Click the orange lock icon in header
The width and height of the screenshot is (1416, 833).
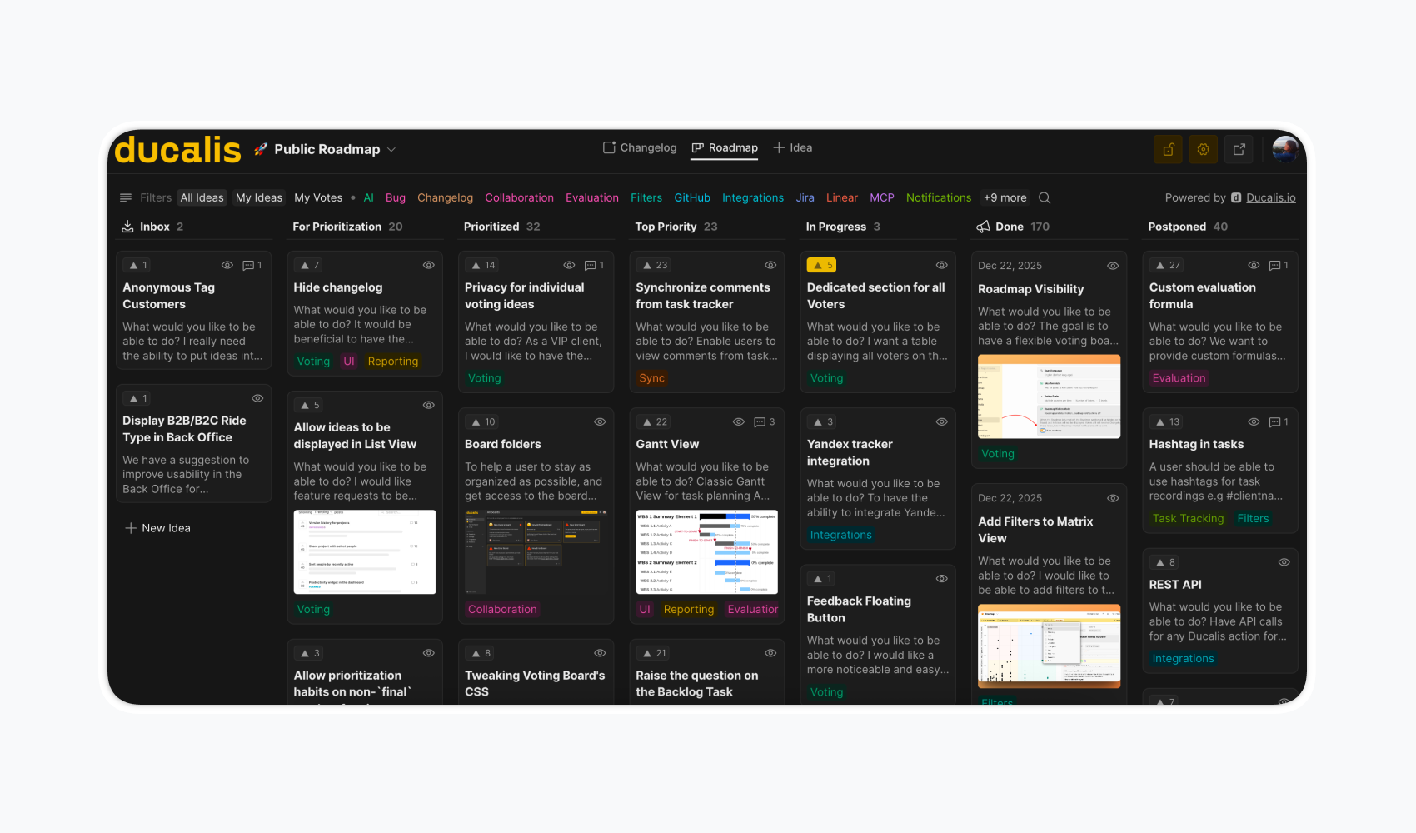click(x=1168, y=149)
